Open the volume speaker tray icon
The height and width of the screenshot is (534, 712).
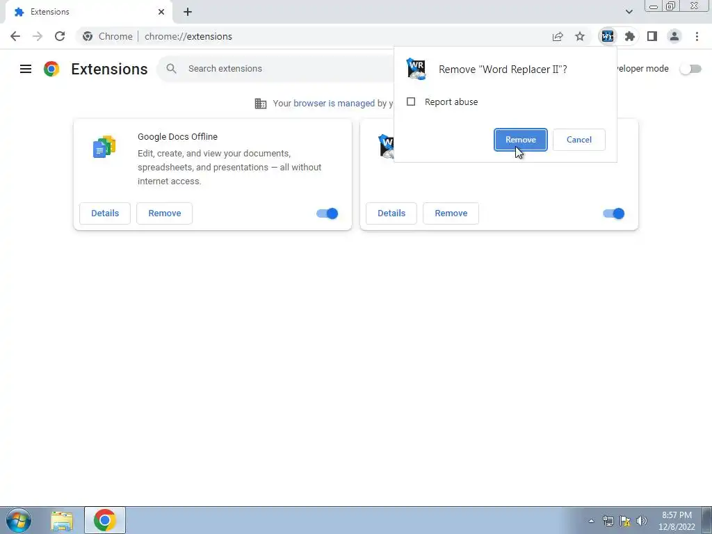tap(642, 521)
